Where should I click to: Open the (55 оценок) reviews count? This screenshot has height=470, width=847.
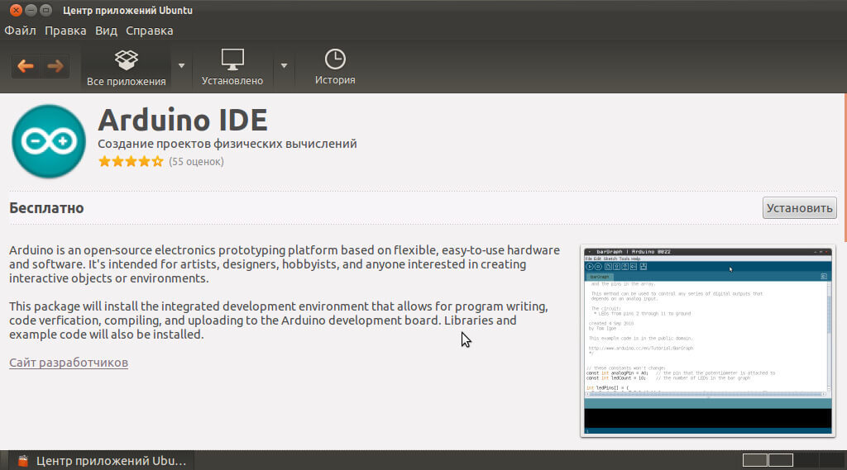tap(196, 161)
